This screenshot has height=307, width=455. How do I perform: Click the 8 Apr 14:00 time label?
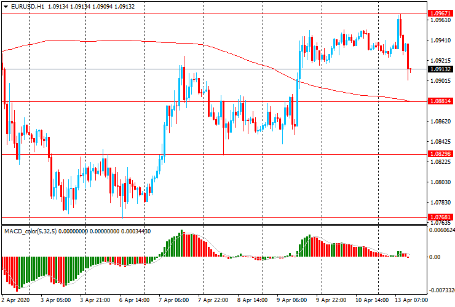tap(253, 301)
